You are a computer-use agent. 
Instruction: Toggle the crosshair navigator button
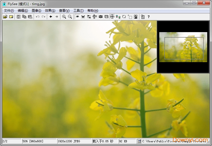pos(112,17)
